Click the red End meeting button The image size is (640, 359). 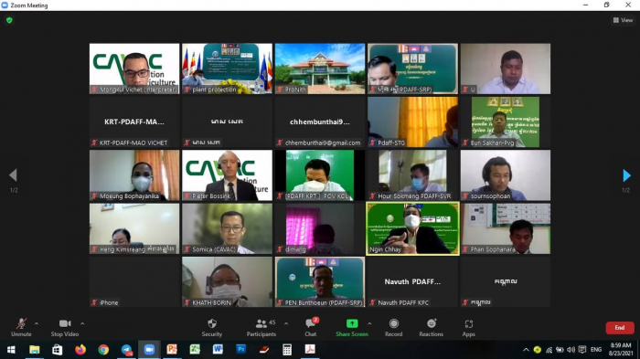(x=620, y=328)
